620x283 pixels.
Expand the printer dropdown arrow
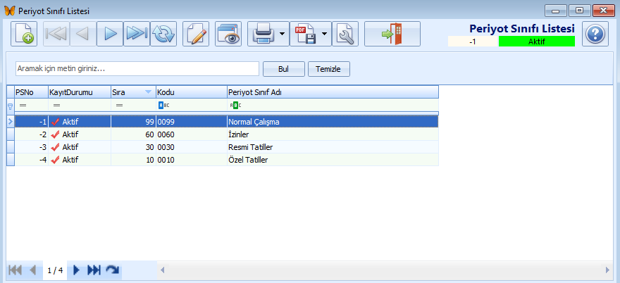[x=282, y=34]
